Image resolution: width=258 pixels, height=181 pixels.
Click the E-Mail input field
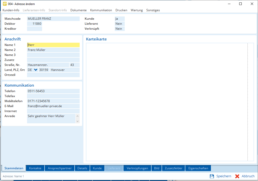coord(53,106)
